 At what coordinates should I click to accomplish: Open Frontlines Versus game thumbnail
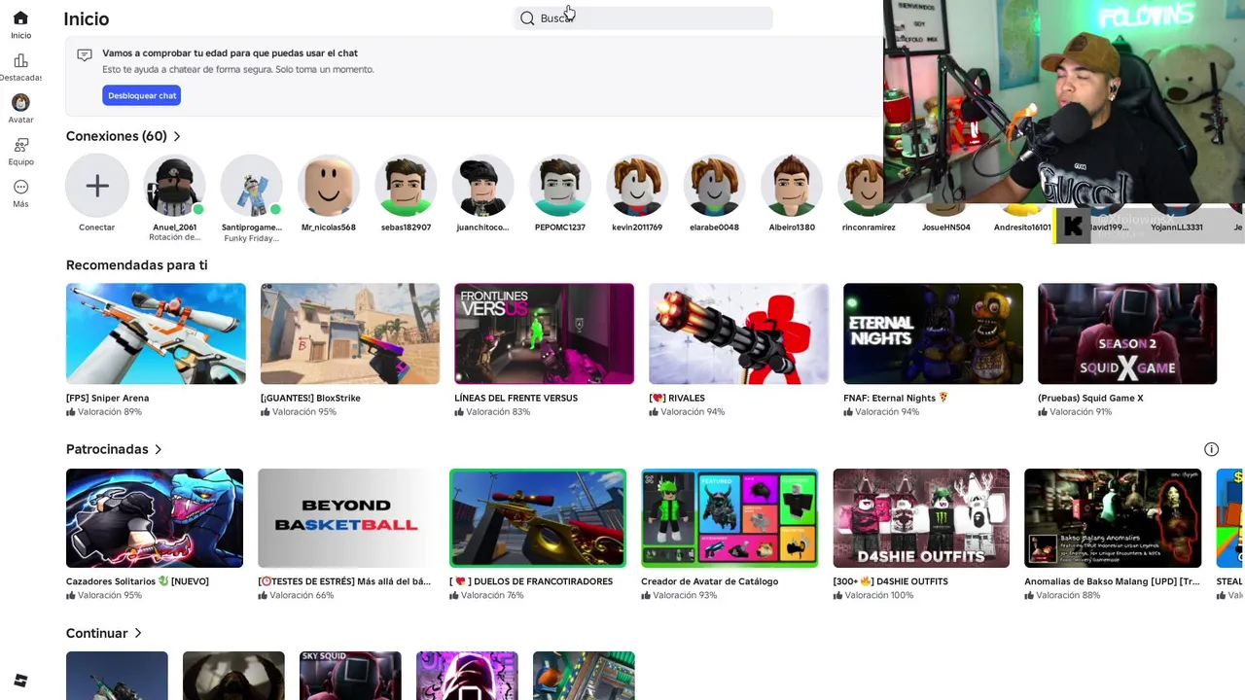pos(544,333)
